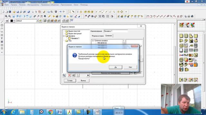Open File Explorer folder from the taskbar
Image resolution: width=206 pixels, height=115 pixels.
coord(22,112)
